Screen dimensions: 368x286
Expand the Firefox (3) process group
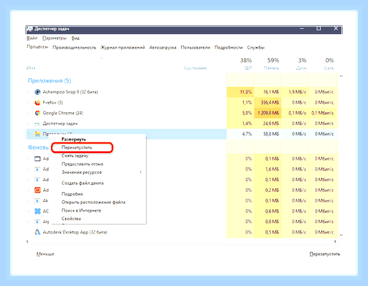(x=28, y=103)
